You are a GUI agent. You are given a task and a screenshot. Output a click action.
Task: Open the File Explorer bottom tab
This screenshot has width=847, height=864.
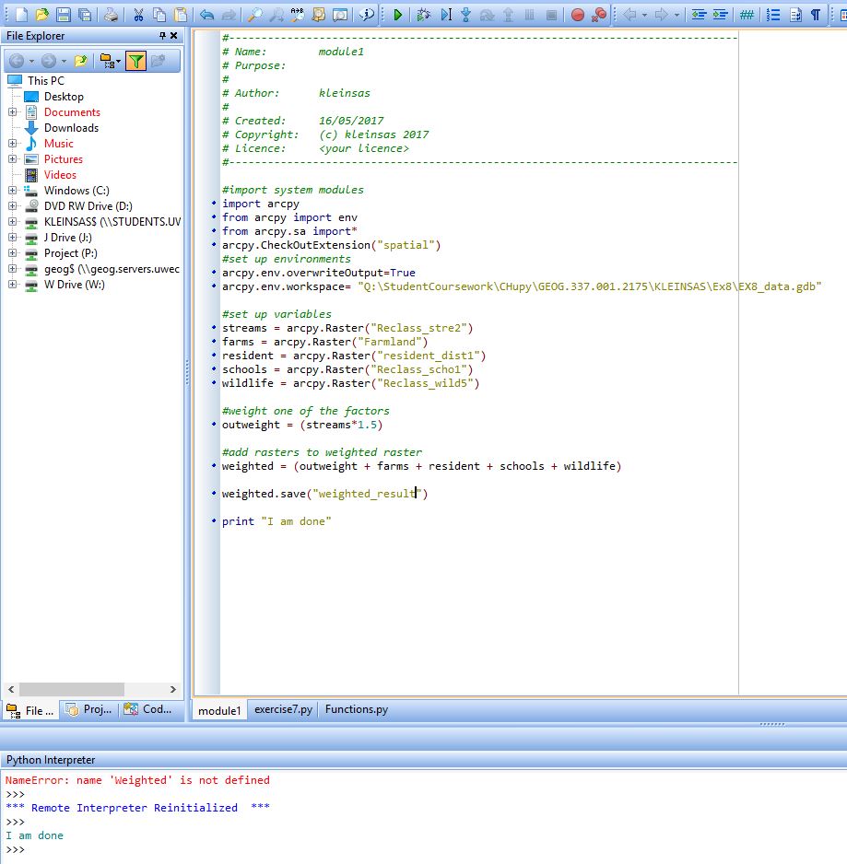30,710
